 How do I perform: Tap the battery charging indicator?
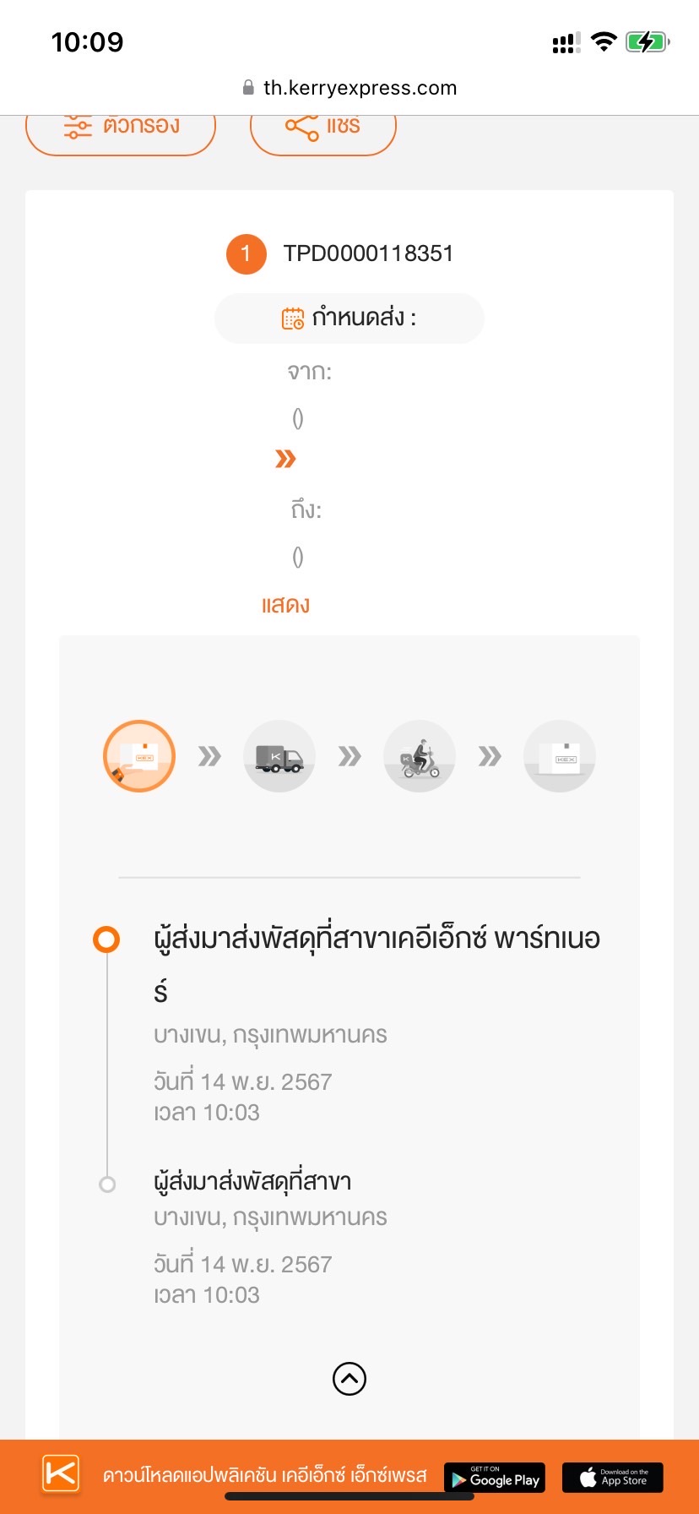pyautogui.click(x=648, y=41)
